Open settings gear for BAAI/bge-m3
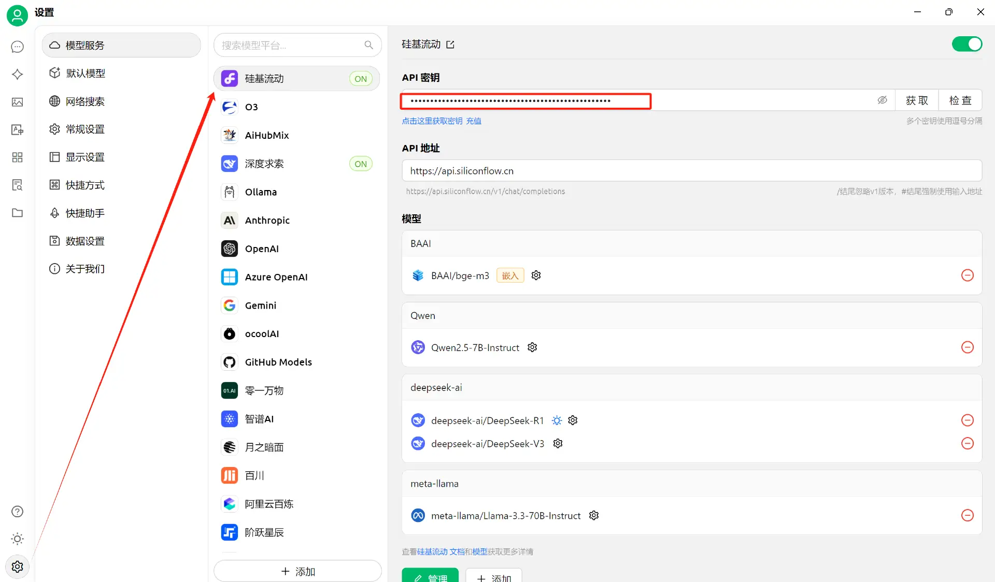Screen dimensions: 995x582 (536, 275)
